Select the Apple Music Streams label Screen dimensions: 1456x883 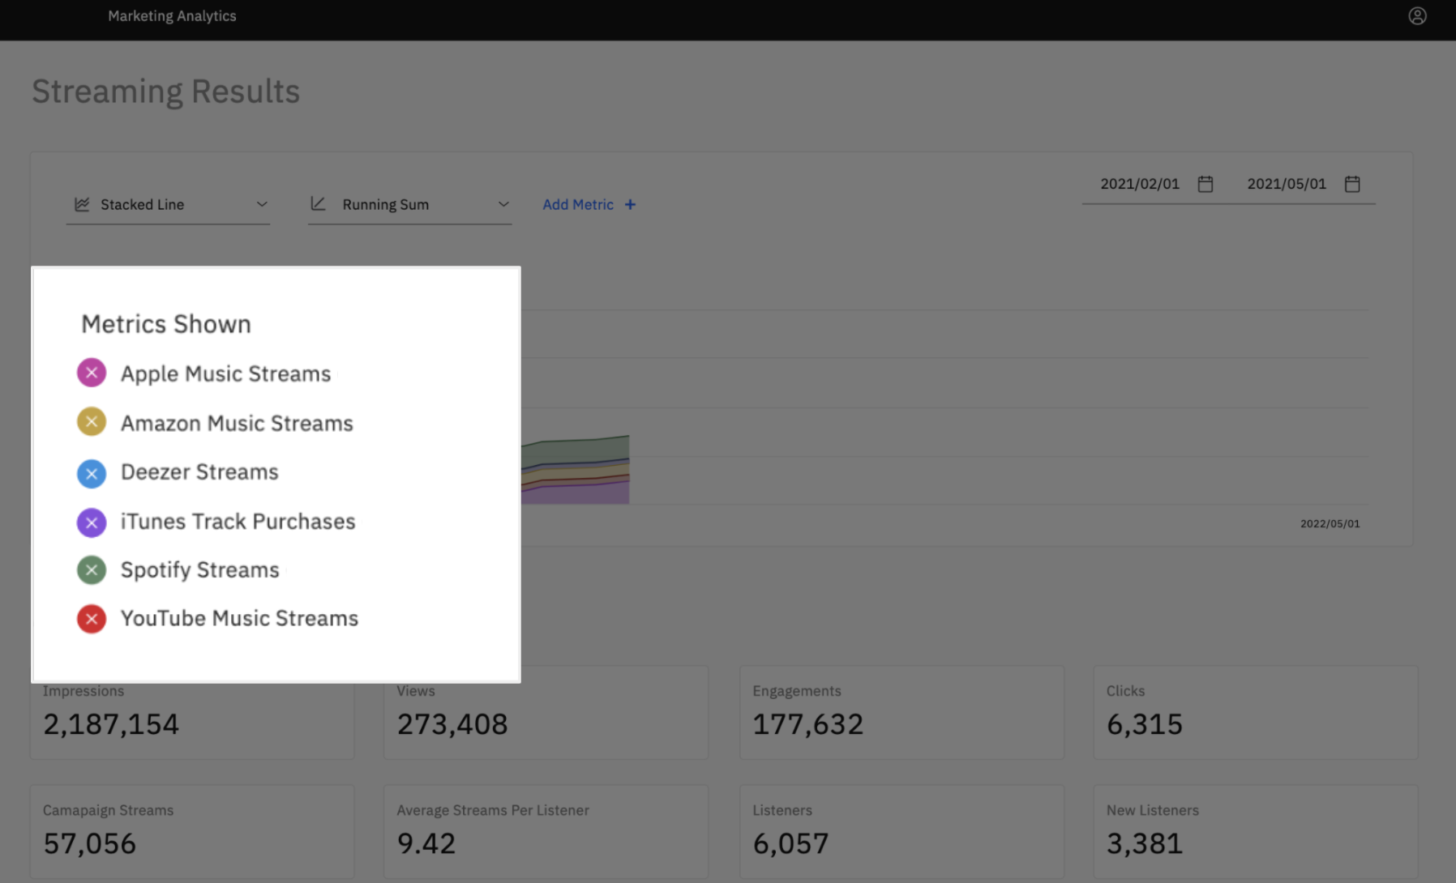pos(226,373)
